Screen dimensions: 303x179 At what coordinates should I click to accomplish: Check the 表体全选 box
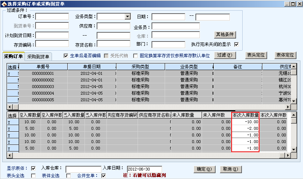click(x=68, y=176)
